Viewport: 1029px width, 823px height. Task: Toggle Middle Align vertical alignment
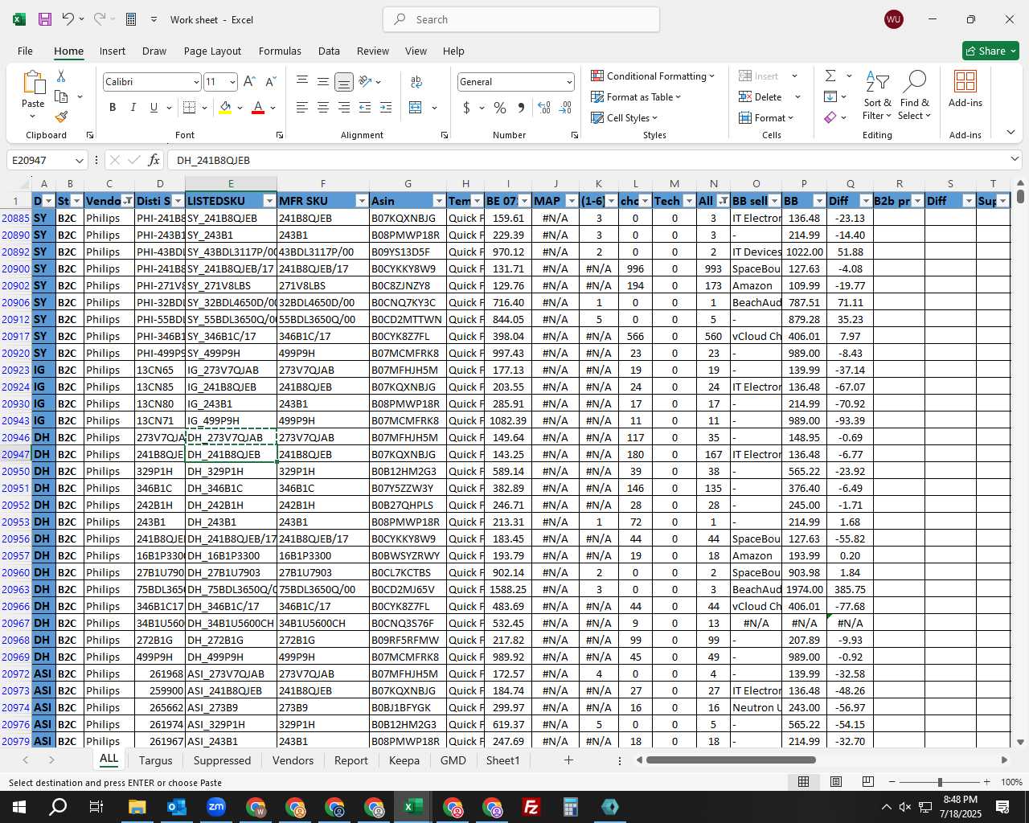(x=323, y=82)
